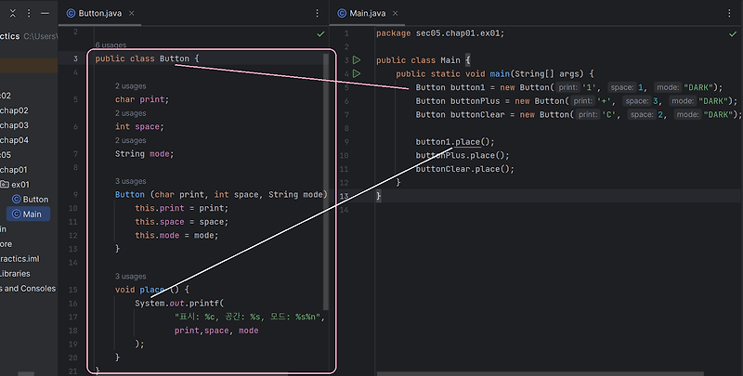Screen dimensions: 743x376
Task: Click the Korean format string on line 17
Action: (x=250, y=317)
